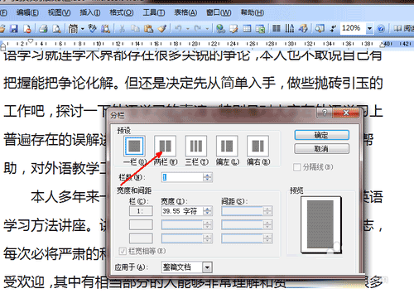Open the 表格(A) menu

click(185, 12)
